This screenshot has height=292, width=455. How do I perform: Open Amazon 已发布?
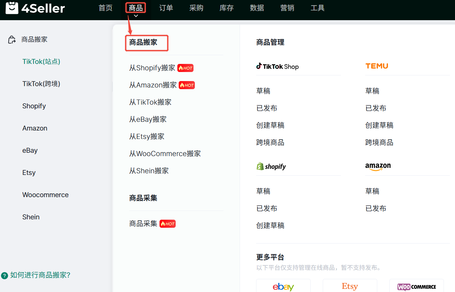pos(376,209)
